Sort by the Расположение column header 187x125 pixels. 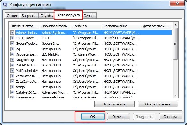121,26
